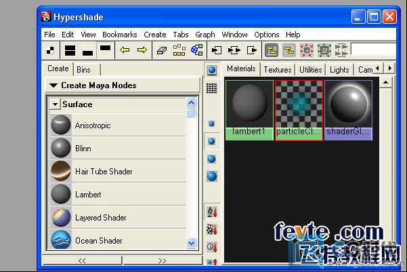Collapse the Surface category arrow

pos(55,104)
